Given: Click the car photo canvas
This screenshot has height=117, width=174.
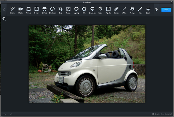Looking at the screenshot, I should click(87, 64).
